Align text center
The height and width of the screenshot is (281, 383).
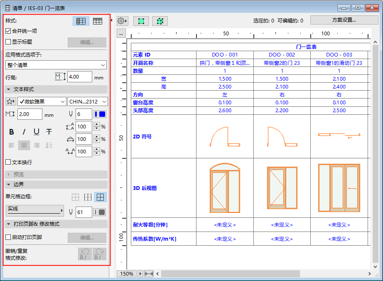(24, 145)
